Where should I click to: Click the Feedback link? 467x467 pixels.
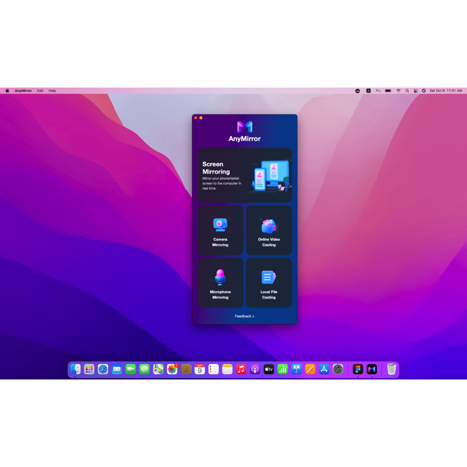point(244,316)
